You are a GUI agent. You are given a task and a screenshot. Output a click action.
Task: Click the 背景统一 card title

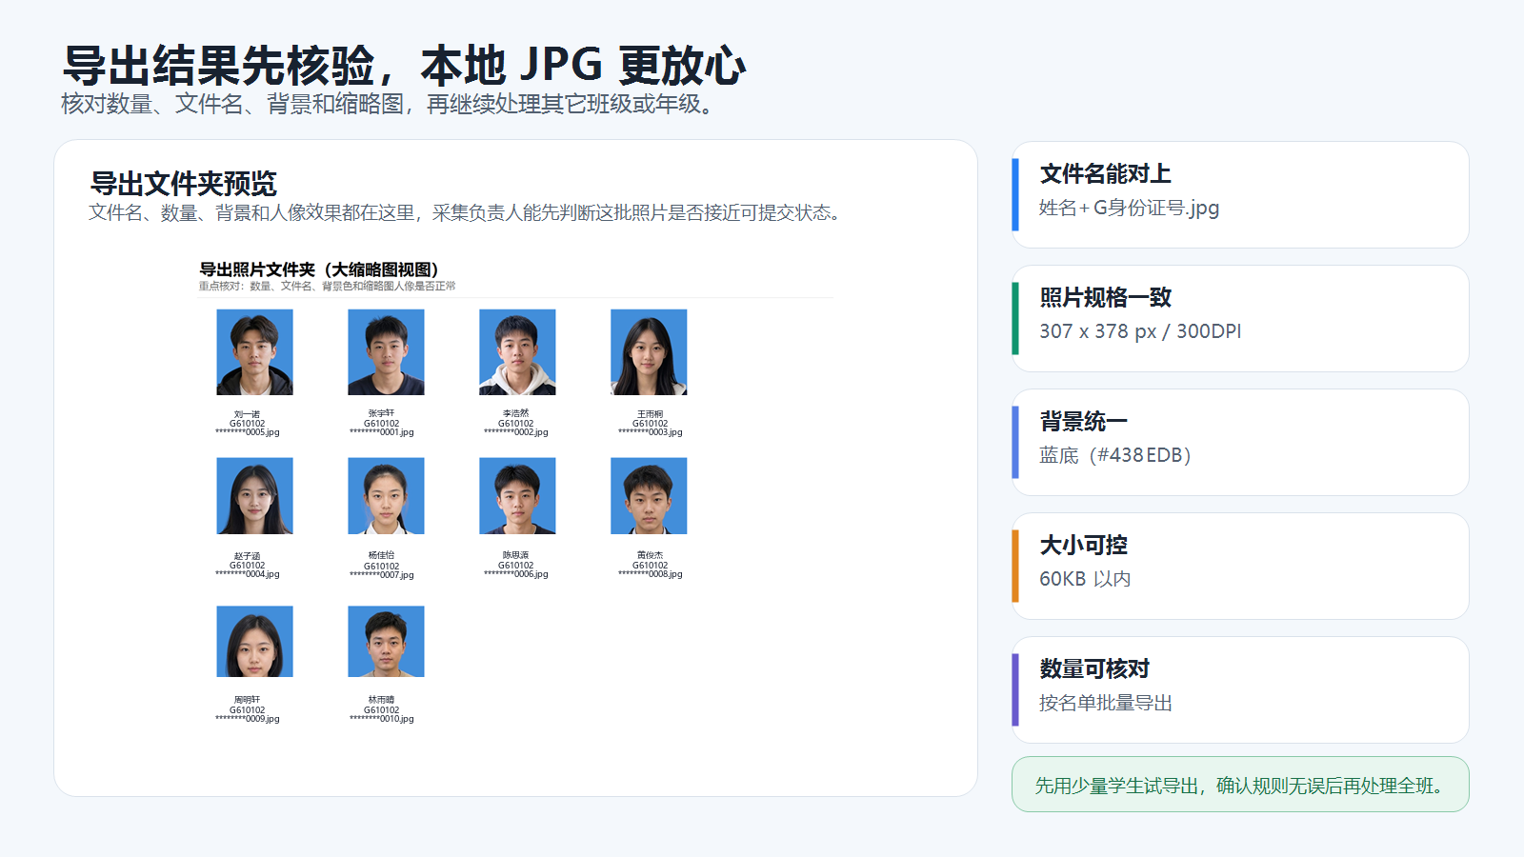click(1083, 422)
